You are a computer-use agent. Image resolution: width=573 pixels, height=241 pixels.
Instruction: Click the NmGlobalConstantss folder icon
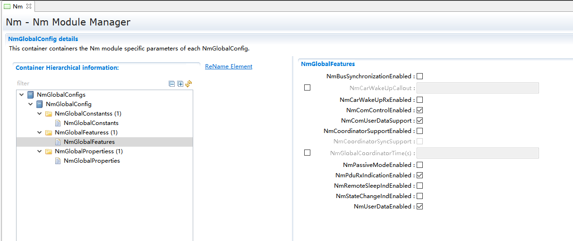point(49,114)
